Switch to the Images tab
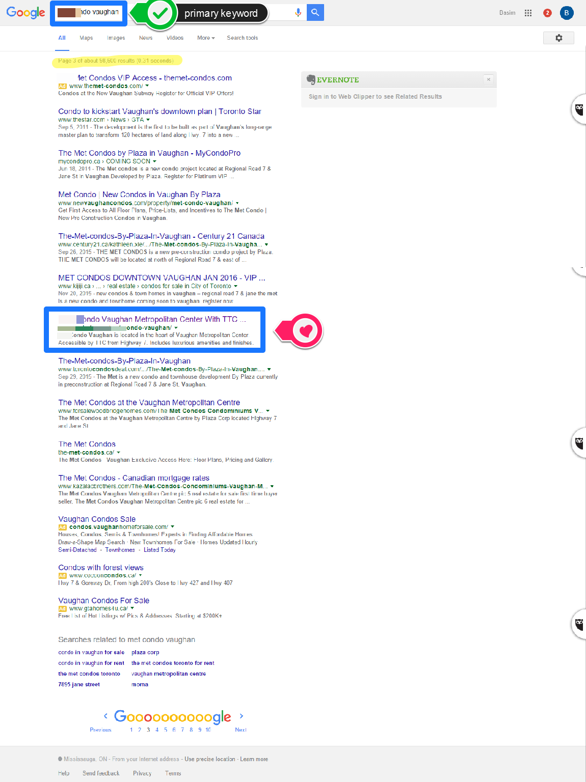This screenshot has width=586, height=782. (x=116, y=38)
